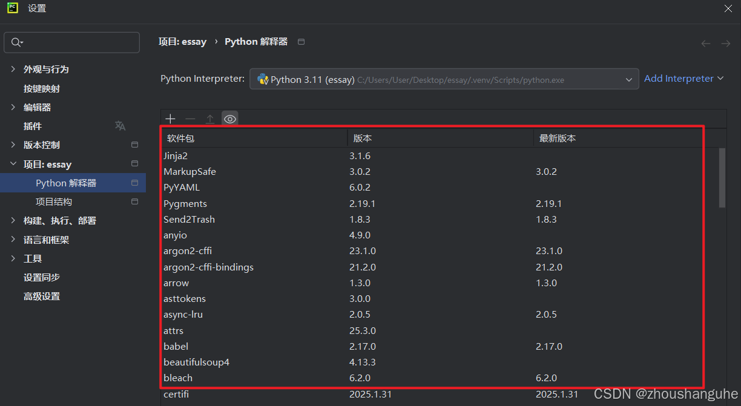Select the beautifulsoup4 package row
This screenshot has width=741, height=406.
click(x=439, y=362)
